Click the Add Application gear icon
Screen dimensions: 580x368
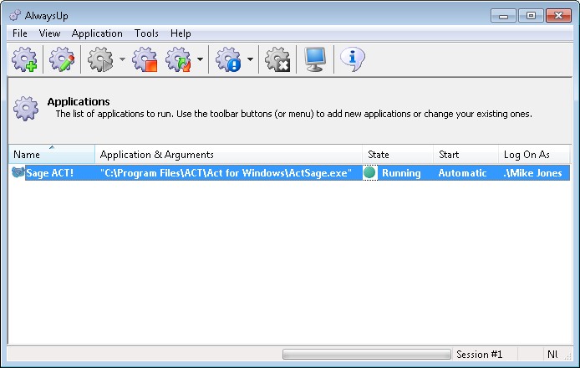(24, 59)
